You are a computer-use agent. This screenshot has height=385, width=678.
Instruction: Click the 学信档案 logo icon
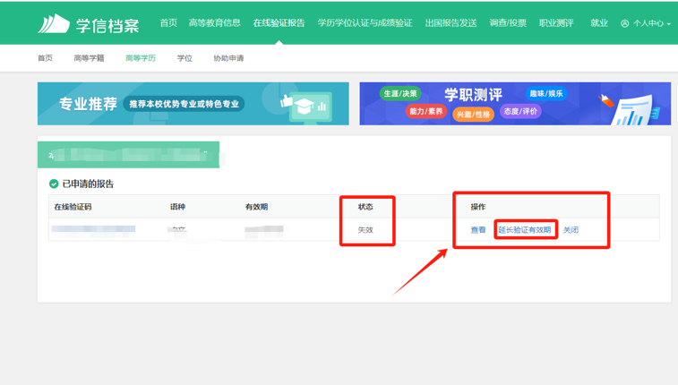pyautogui.click(x=54, y=23)
